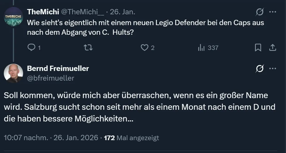Like TheMichi's tweet with heart icon
This screenshot has height=153, width=286.
click(x=144, y=48)
